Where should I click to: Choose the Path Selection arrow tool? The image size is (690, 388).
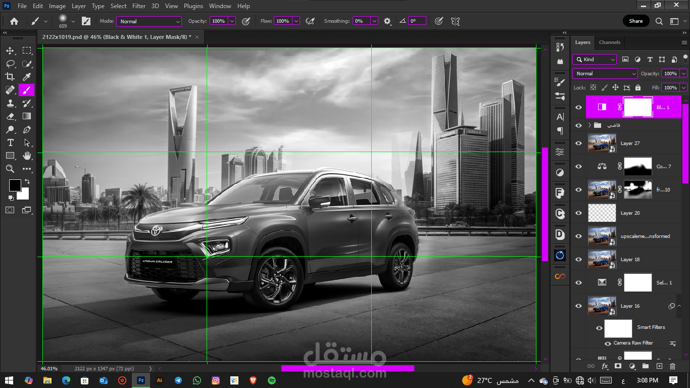pyautogui.click(x=27, y=142)
